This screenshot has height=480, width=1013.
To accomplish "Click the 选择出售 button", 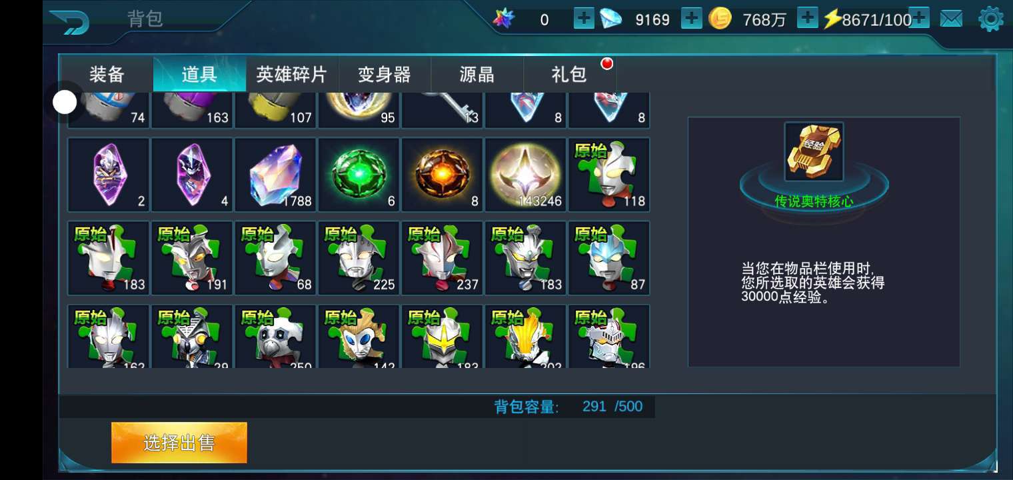I will point(179,443).
